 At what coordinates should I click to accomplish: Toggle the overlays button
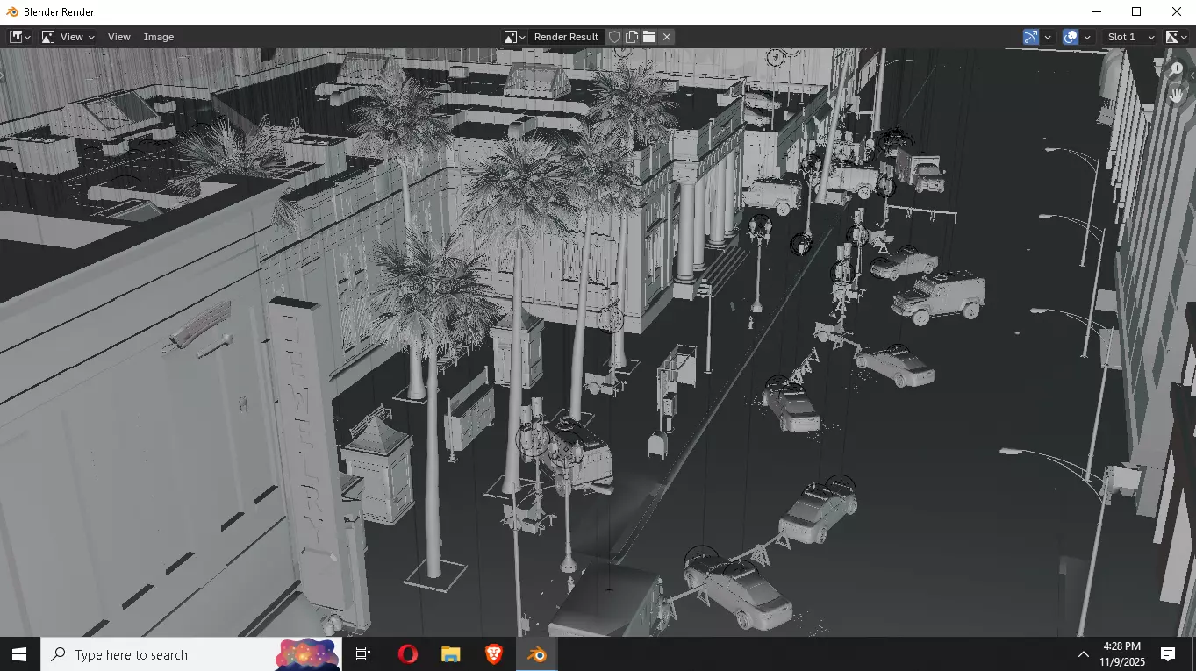pos(1071,37)
